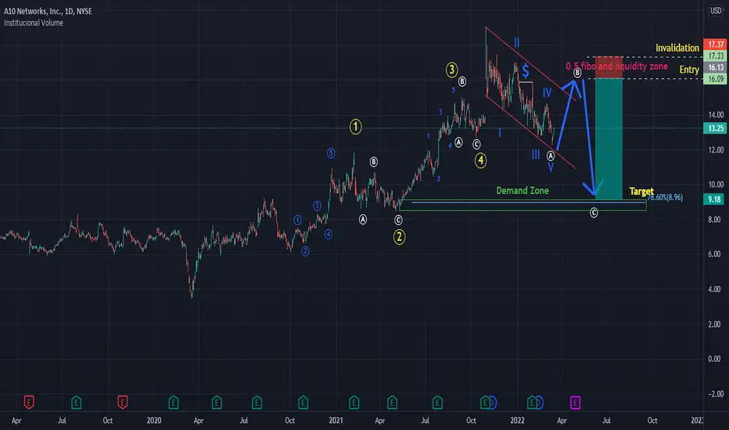Select the yellow circled 1 wave label
The image size is (729, 430).
pyautogui.click(x=356, y=127)
